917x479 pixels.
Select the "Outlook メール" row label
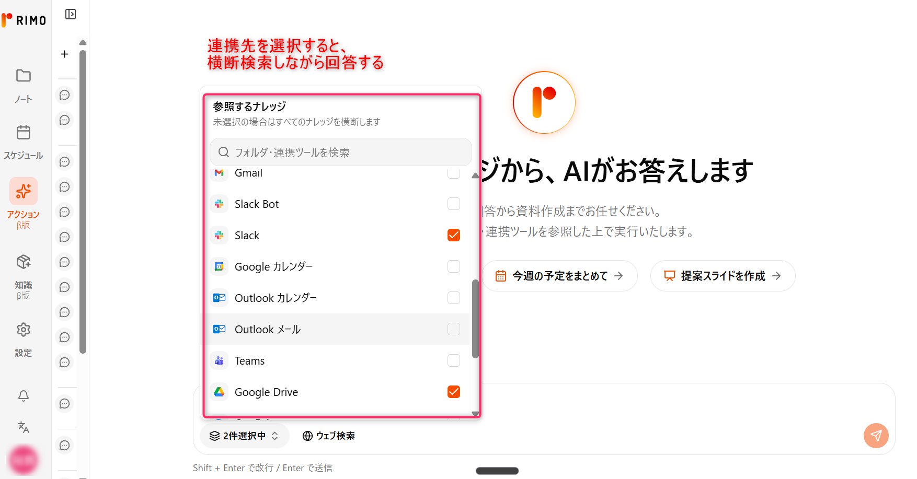(268, 329)
